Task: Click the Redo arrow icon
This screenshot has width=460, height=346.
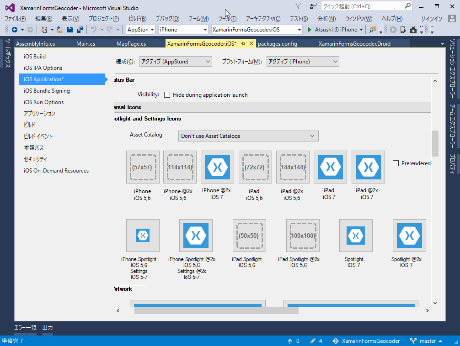Action: [110, 30]
